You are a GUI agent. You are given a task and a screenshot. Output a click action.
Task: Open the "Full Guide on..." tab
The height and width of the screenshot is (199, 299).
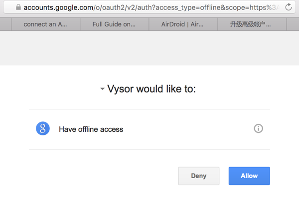[114, 24]
